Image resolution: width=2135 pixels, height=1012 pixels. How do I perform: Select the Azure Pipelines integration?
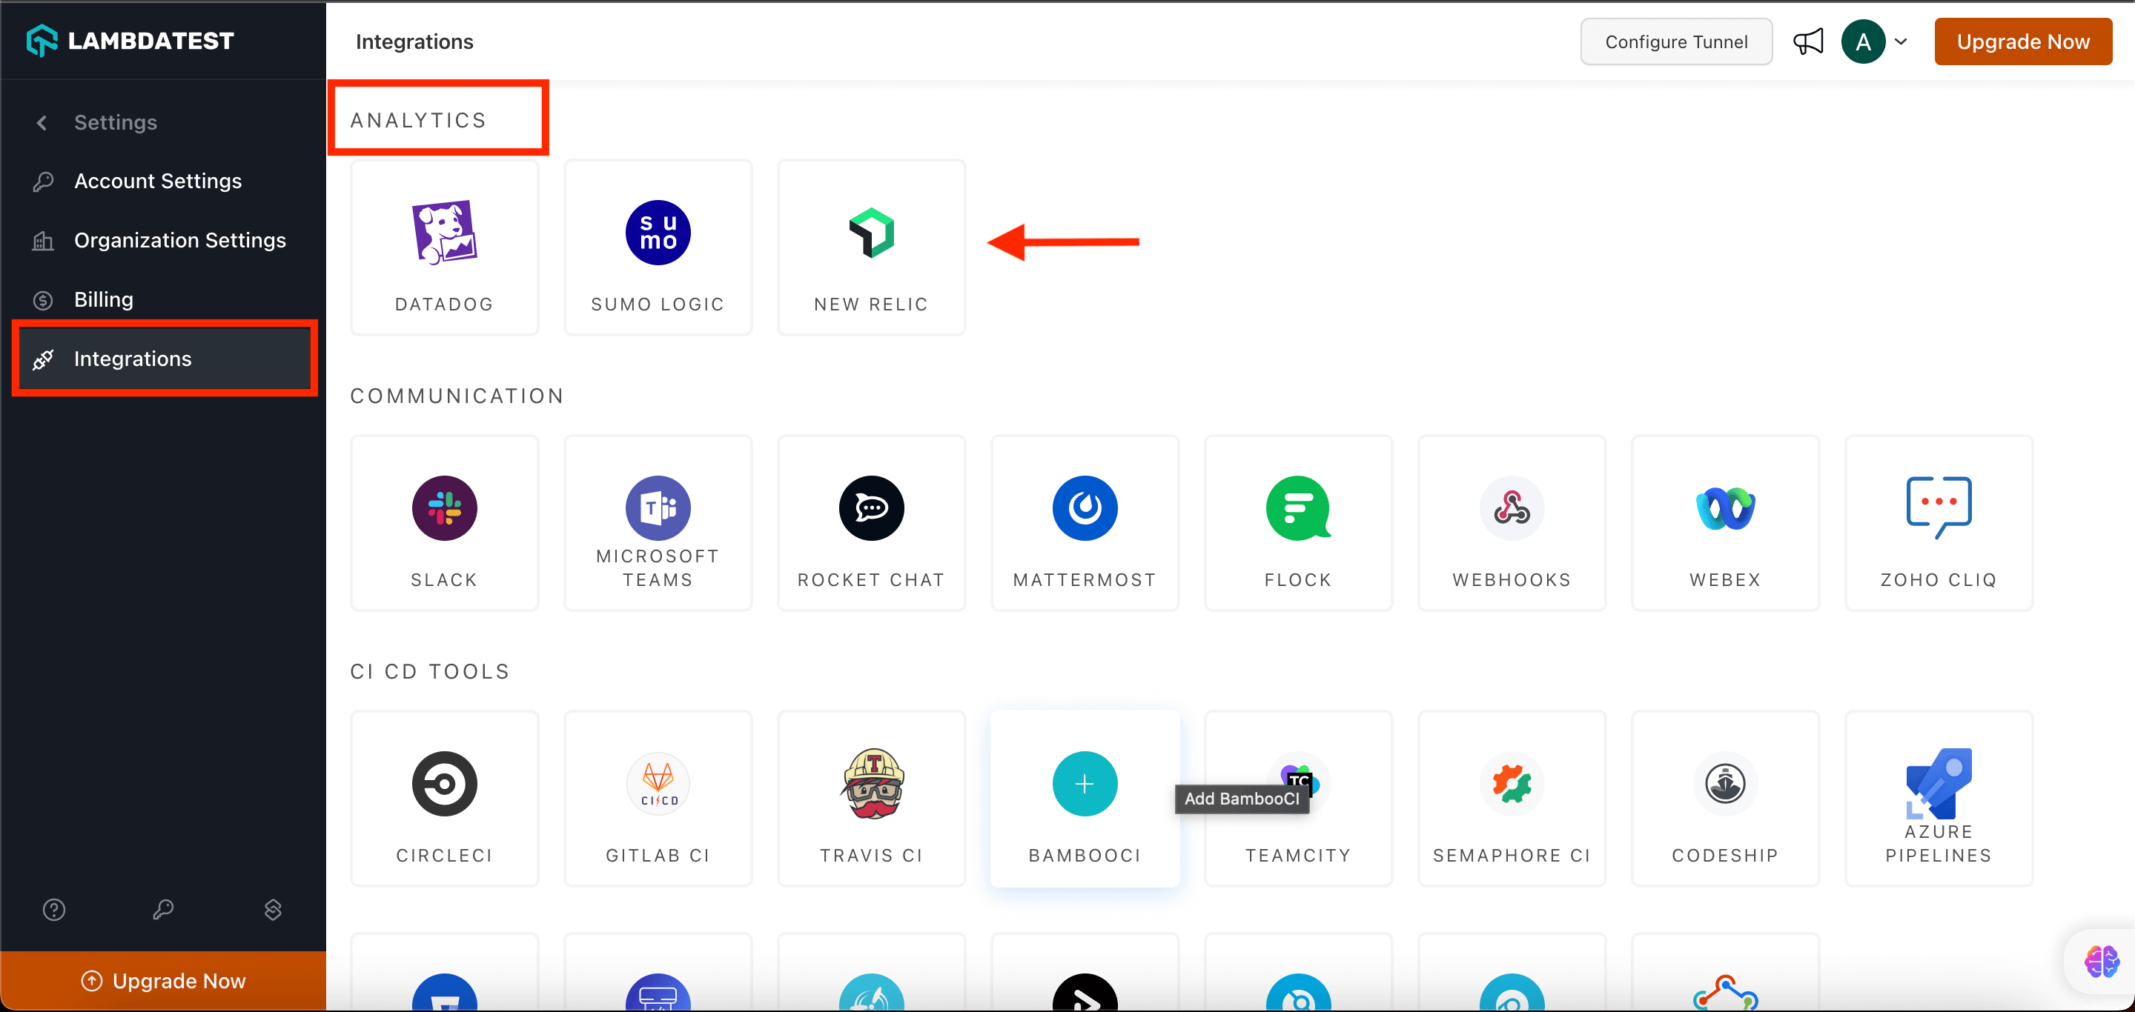point(1938,799)
